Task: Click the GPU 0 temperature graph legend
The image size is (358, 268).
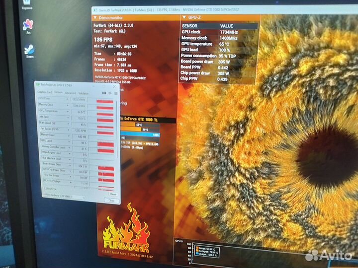Action: click(207, 252)
